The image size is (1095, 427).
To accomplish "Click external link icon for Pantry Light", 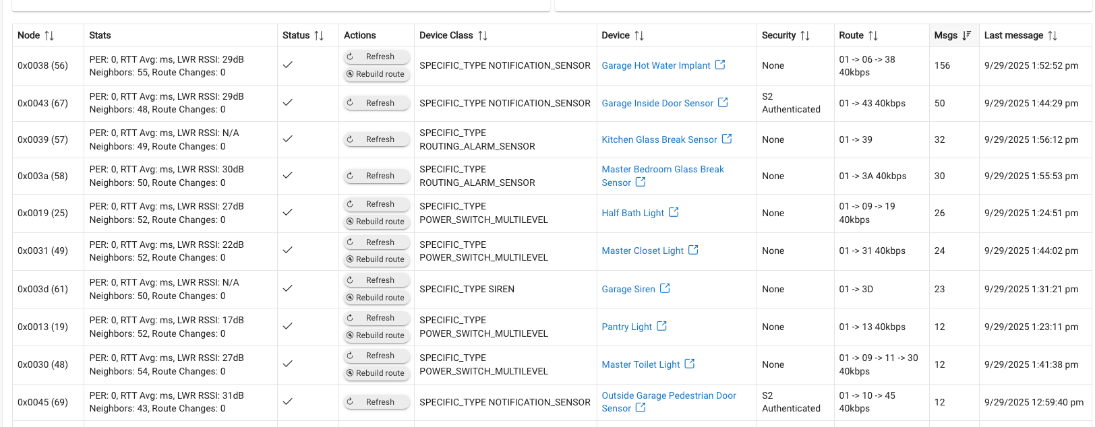I will tap(661, 326).
